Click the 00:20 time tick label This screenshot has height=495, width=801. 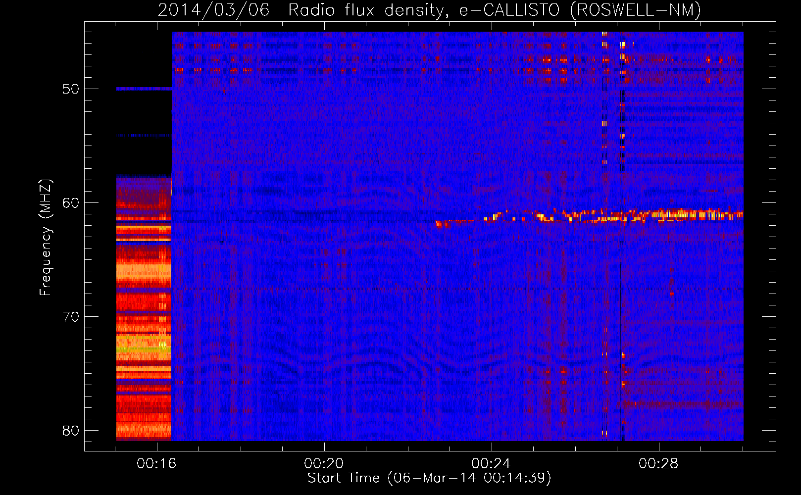point(324,464)
